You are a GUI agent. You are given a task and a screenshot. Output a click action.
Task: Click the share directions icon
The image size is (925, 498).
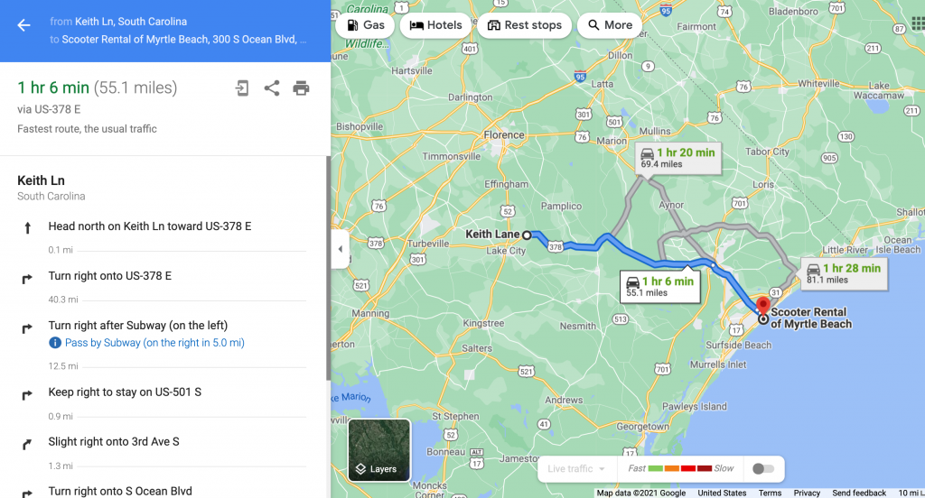click(271, 88)
